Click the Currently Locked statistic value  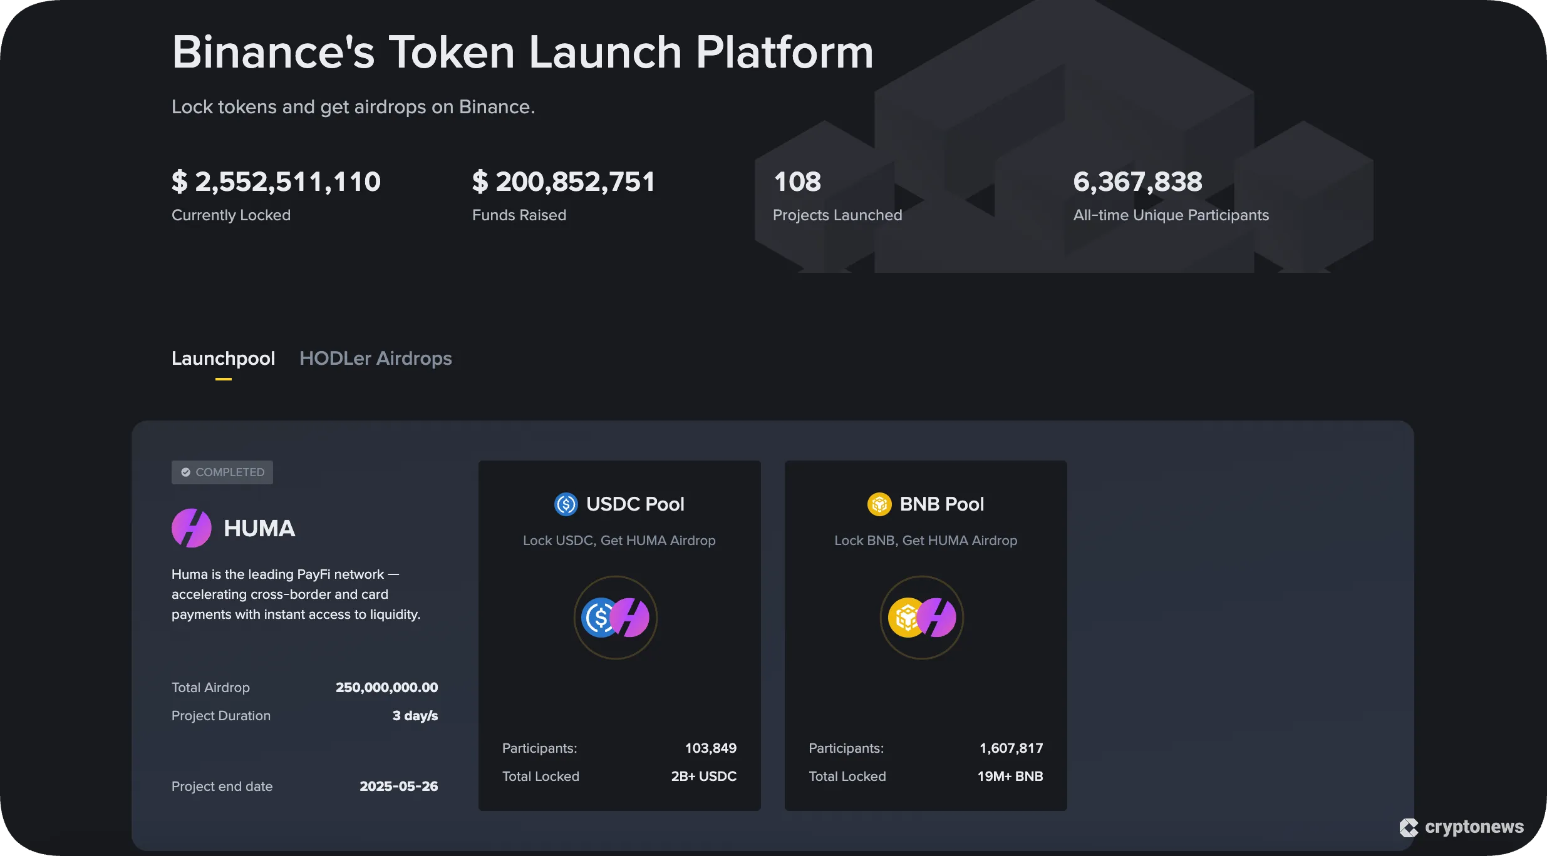tap(276, 181)
